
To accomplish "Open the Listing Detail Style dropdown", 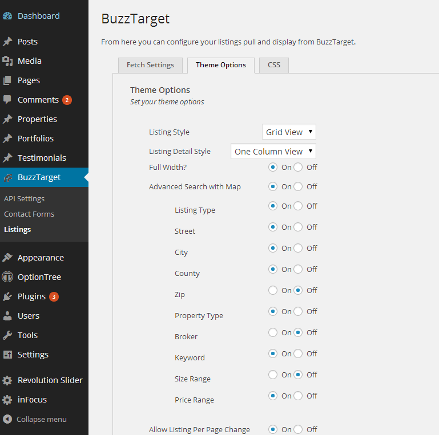I will 273,151.
